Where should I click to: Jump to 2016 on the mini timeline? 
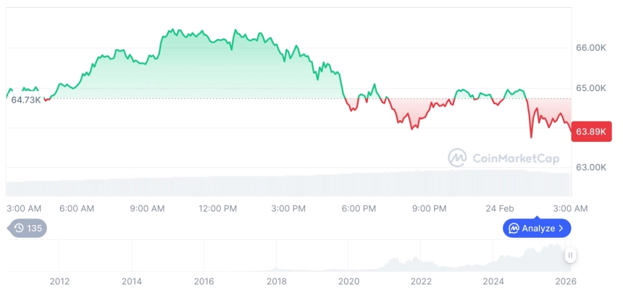tap(204, 281)
